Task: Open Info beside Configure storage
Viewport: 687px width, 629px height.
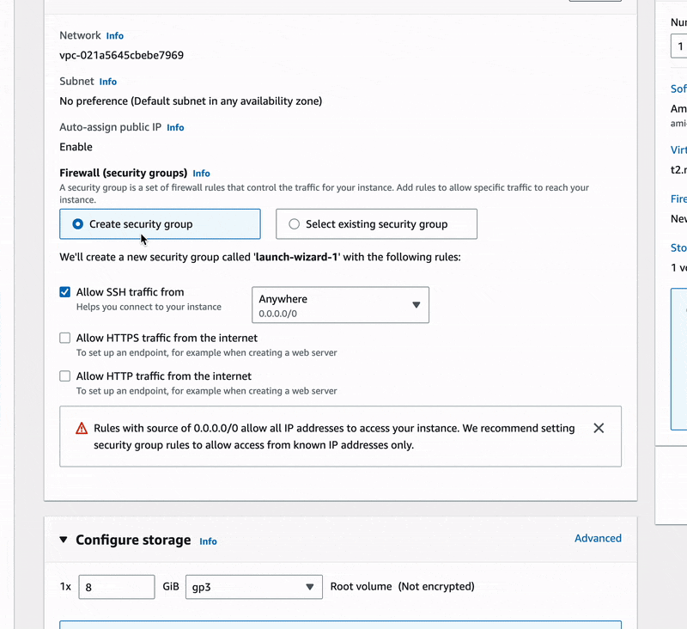Action: pyautogui.click(x=208, y=541)
